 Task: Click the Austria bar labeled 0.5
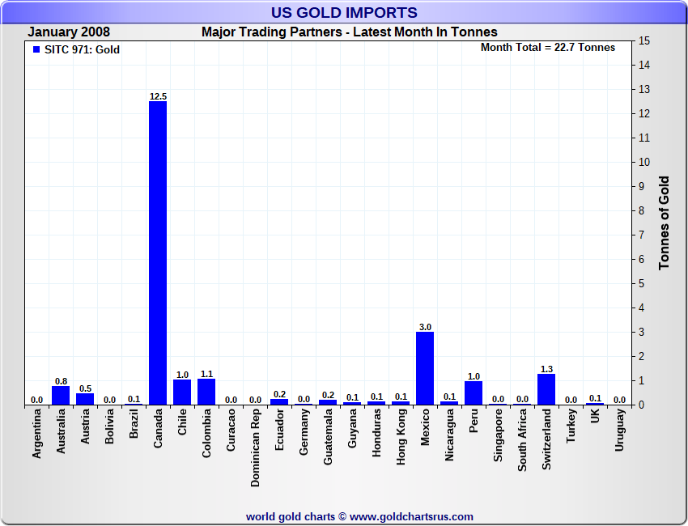[x=85, y=399]
